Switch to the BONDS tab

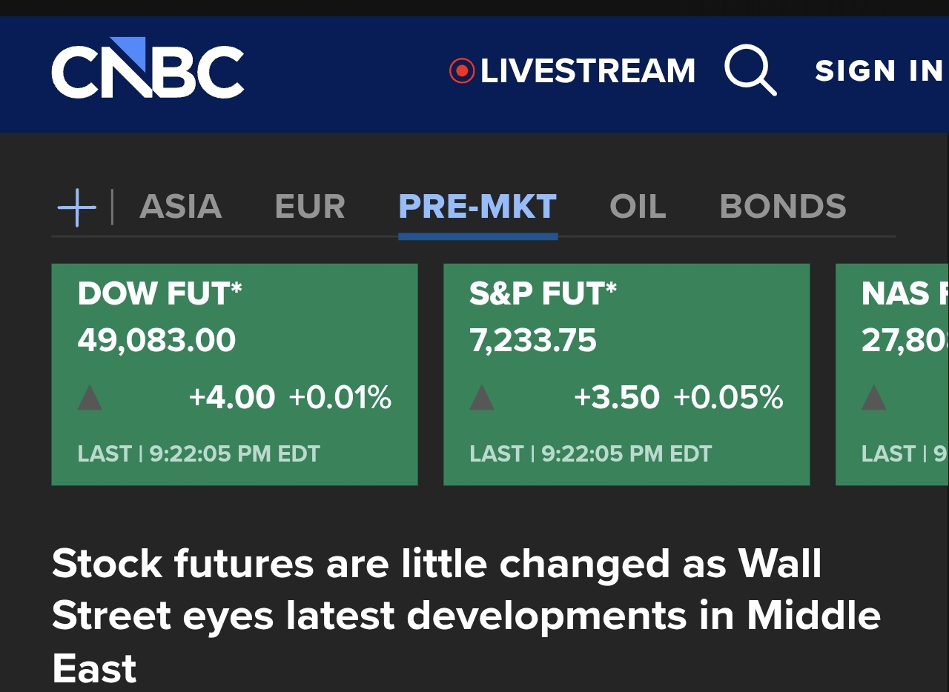pyautogui.click(x=783, y=207)
